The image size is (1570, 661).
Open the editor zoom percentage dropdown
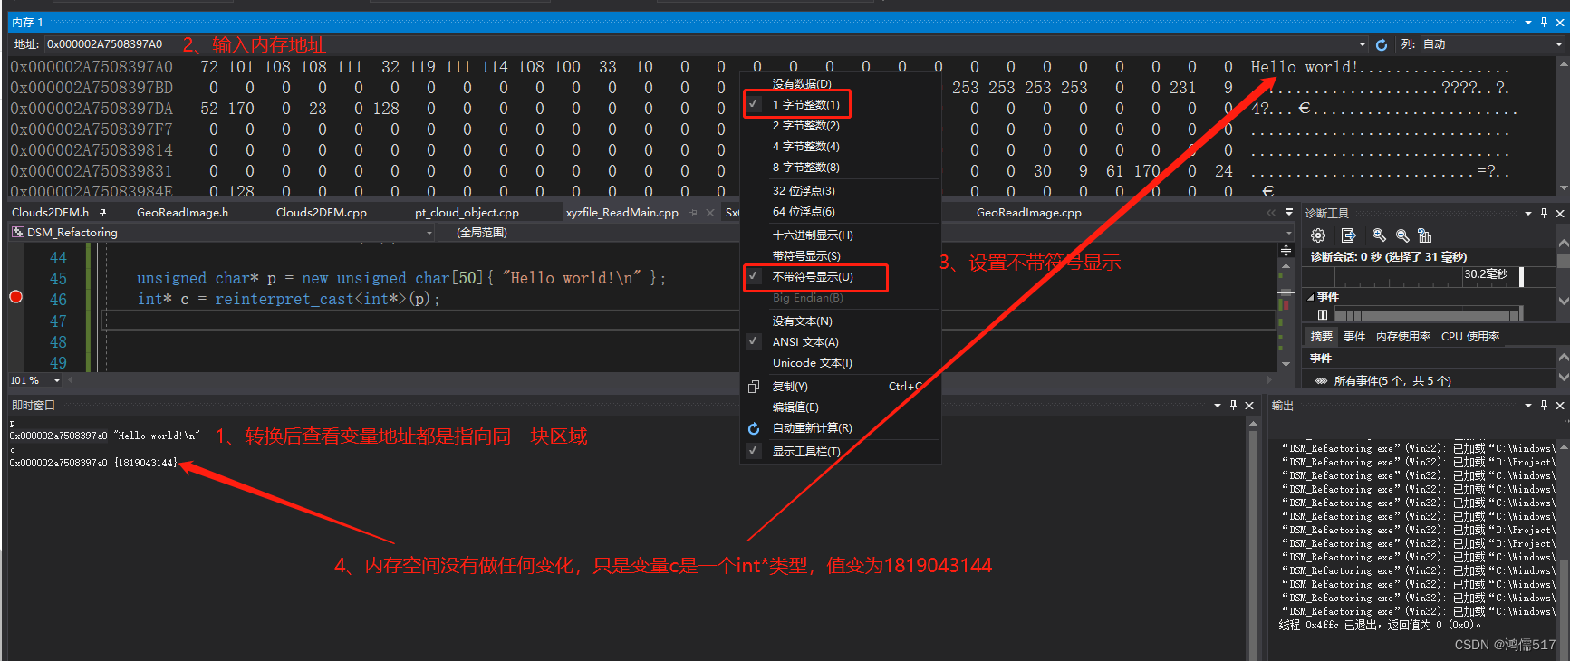click(x=57, y=380)
